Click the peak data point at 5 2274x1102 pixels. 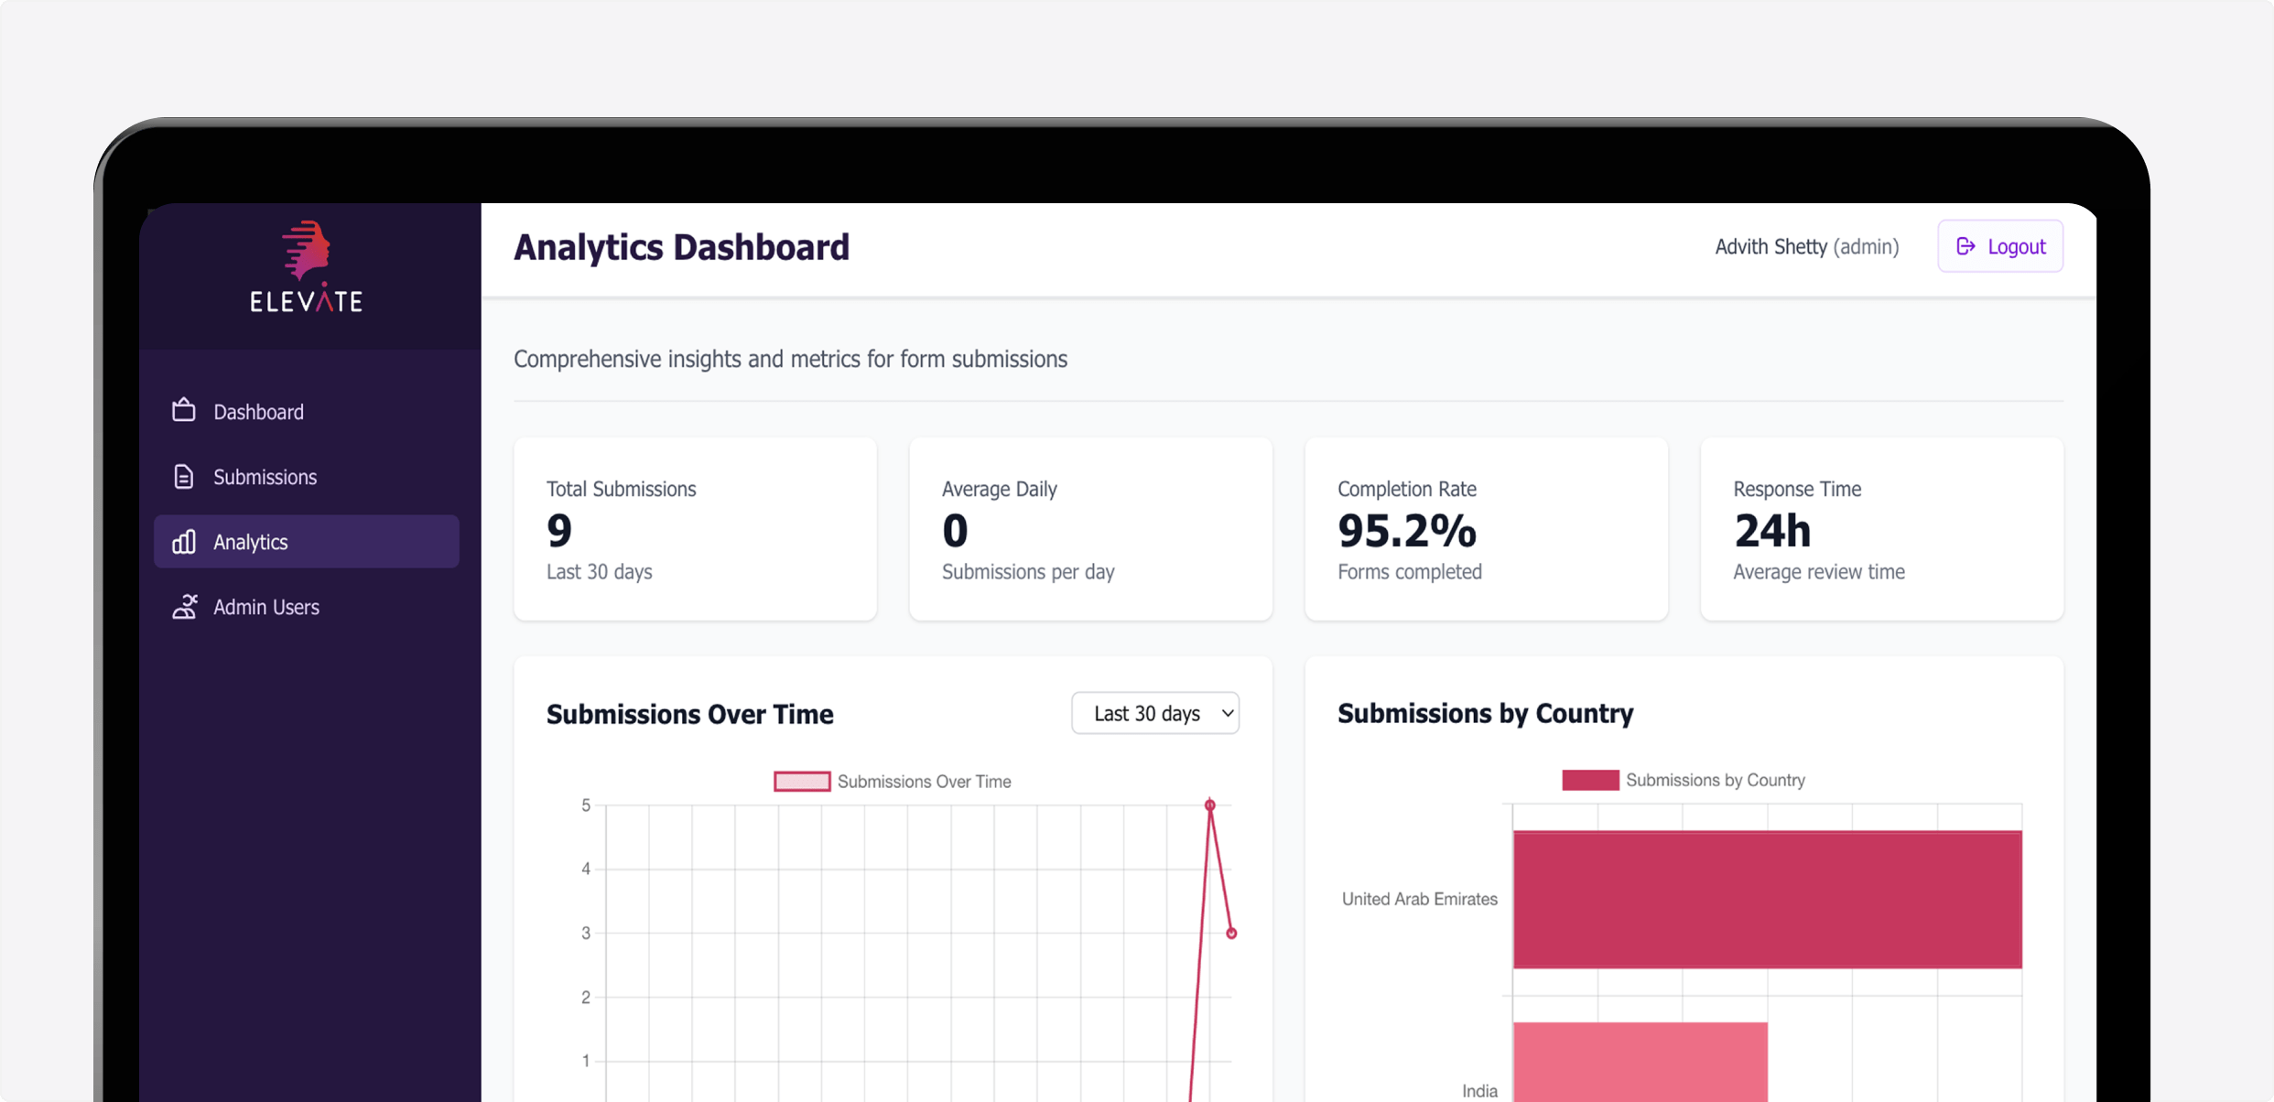[x=1210, y=805]
